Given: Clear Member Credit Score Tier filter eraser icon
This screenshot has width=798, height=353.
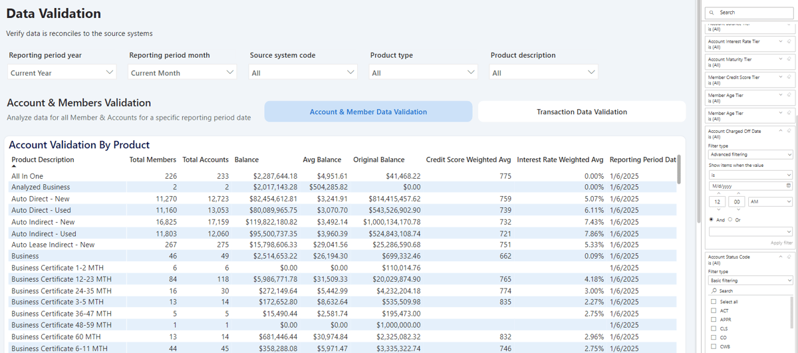Looking at the screenshot, I should [789, 77].
